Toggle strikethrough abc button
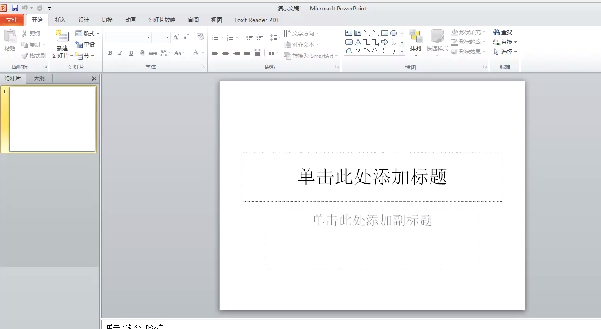The image size is (601, 329). click(153, 53)
